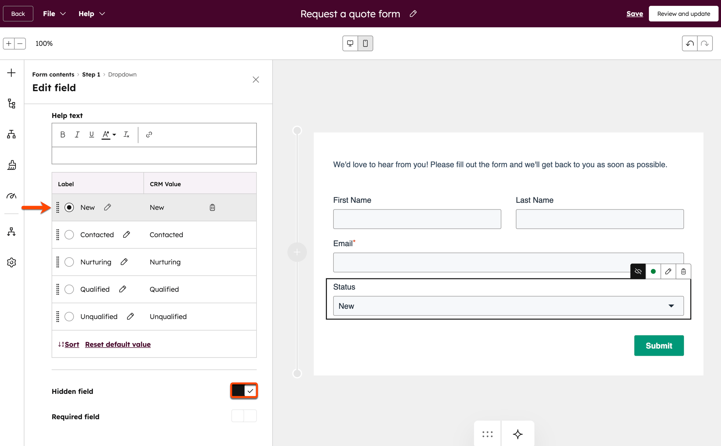
Task: Open the settings gear in the sidebar
Action: (x=11, y=262)
